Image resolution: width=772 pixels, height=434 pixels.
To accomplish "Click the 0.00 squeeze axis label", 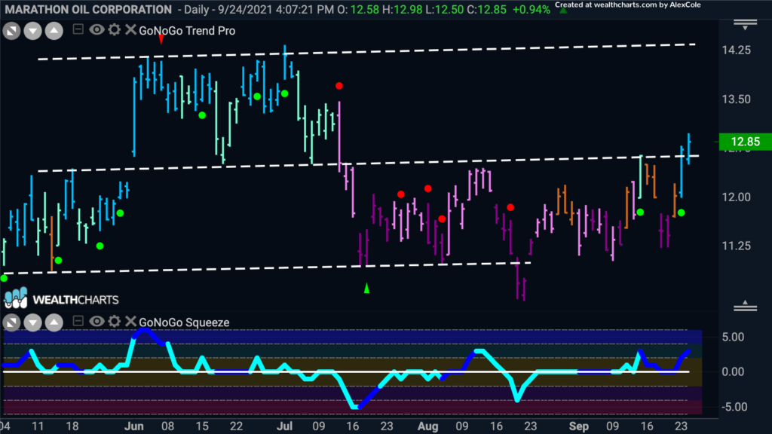I will 733,372.
